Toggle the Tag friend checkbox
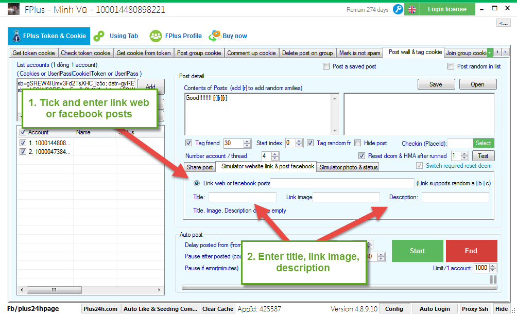The width and height of the screenshot is (517, 315). (188, 143)
